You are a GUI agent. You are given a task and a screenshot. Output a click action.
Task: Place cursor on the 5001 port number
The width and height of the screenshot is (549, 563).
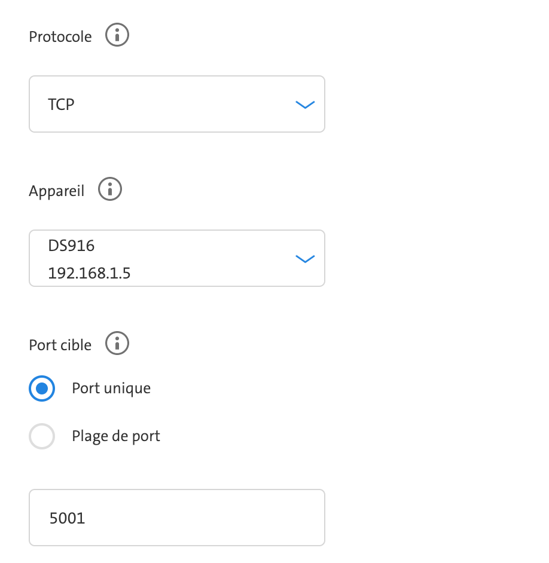click(67, 518)
